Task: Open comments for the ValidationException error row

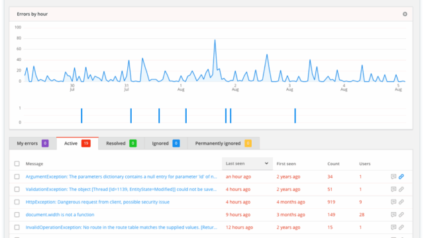Action: point(394,189)
